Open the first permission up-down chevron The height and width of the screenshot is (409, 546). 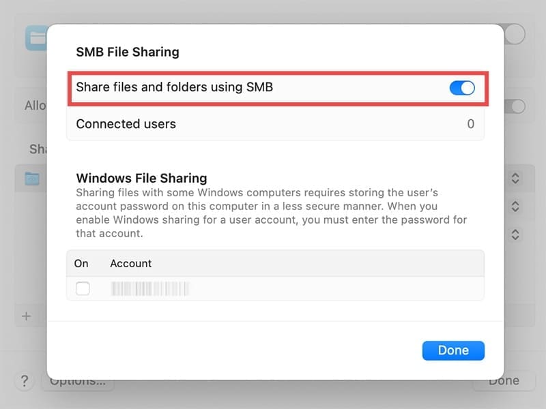point(515,178)
